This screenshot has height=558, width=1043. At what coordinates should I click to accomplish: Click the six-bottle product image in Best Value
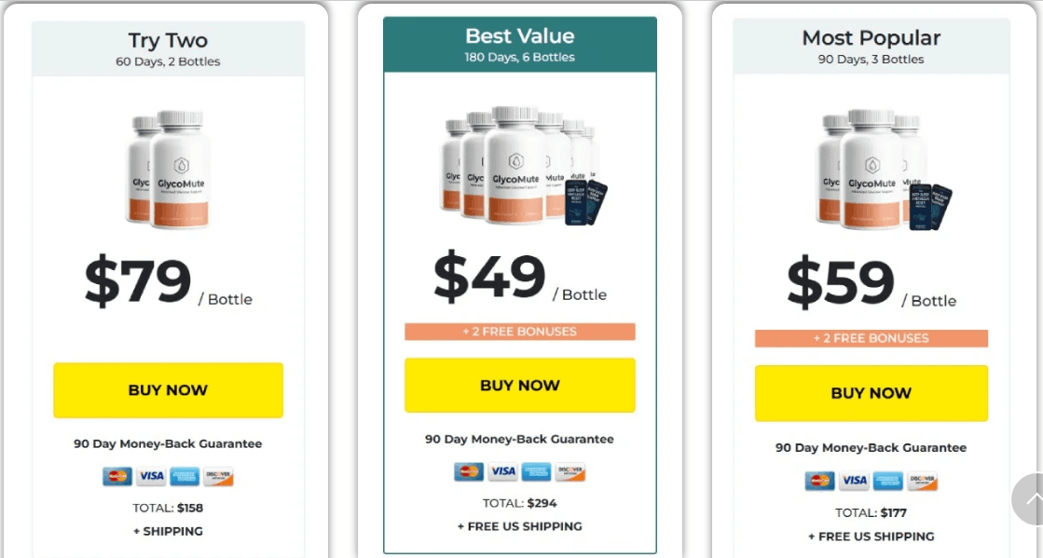(518, 168)
